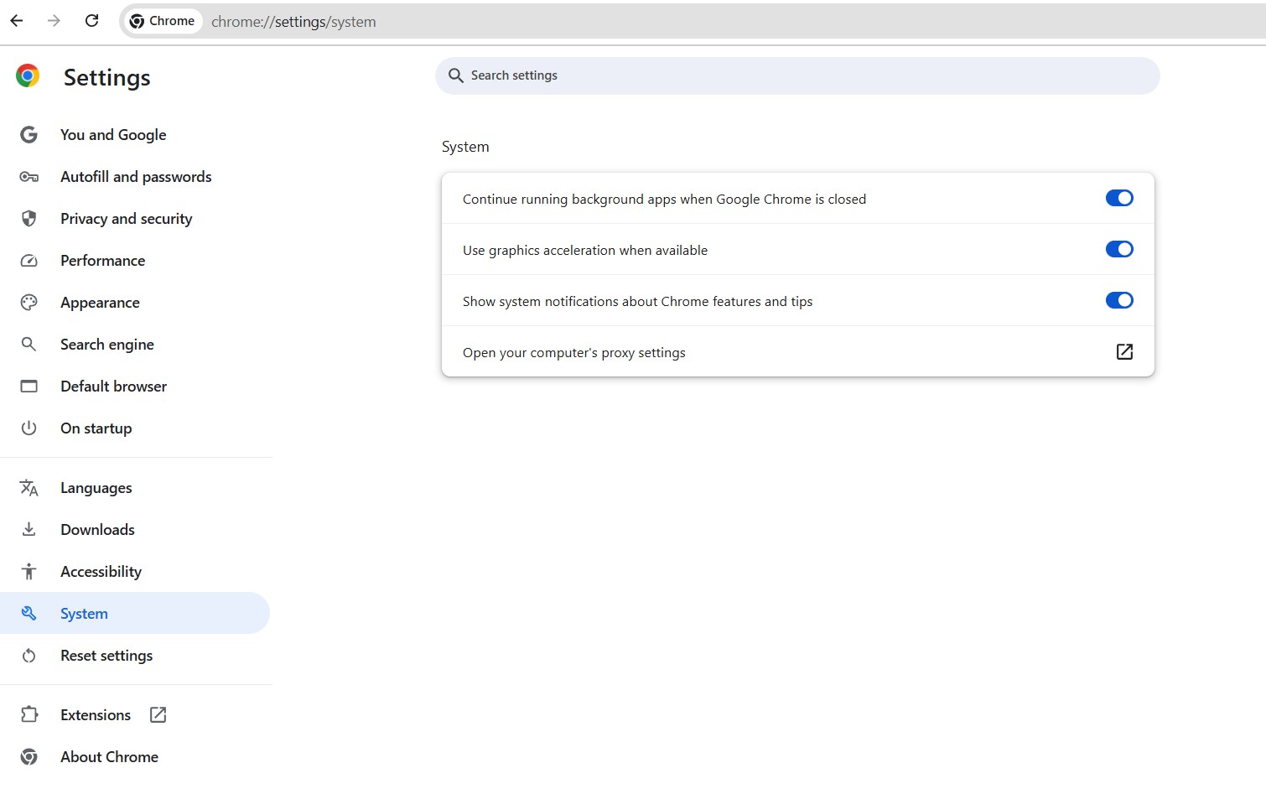Click the power icon for On startup

pos(29,428)
